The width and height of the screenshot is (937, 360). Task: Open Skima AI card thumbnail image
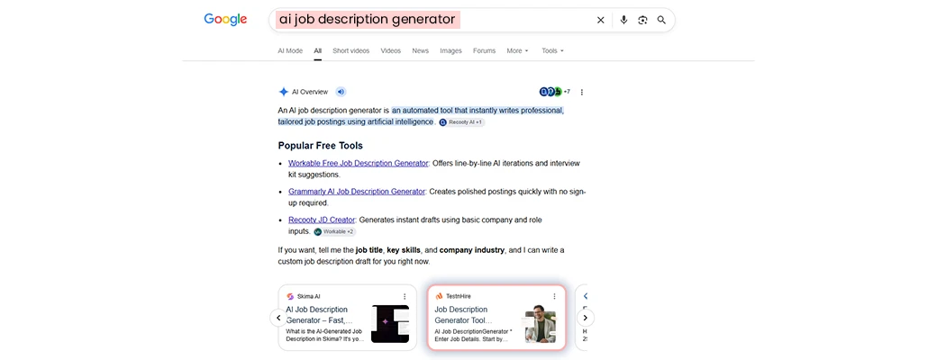(390, 324)
